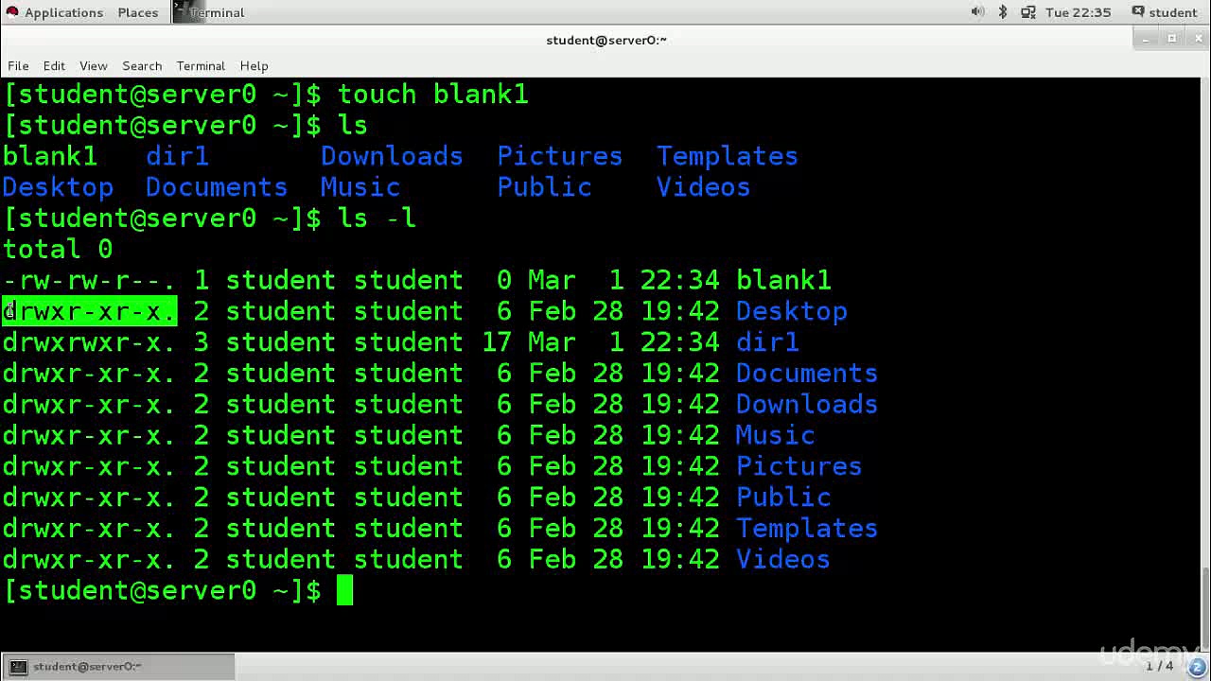1211x681 pixels.
Task: Click the student@server0 taskbar entry
Action: 118,666
